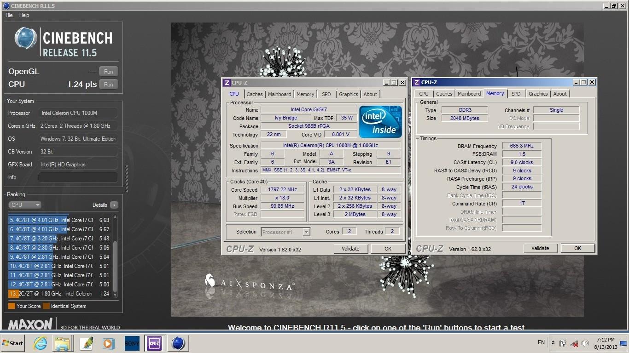The height and width of the screenshot is (353, 629).
Task: Click Validate in Memory CPU-Z window
Action: (540, 248)
